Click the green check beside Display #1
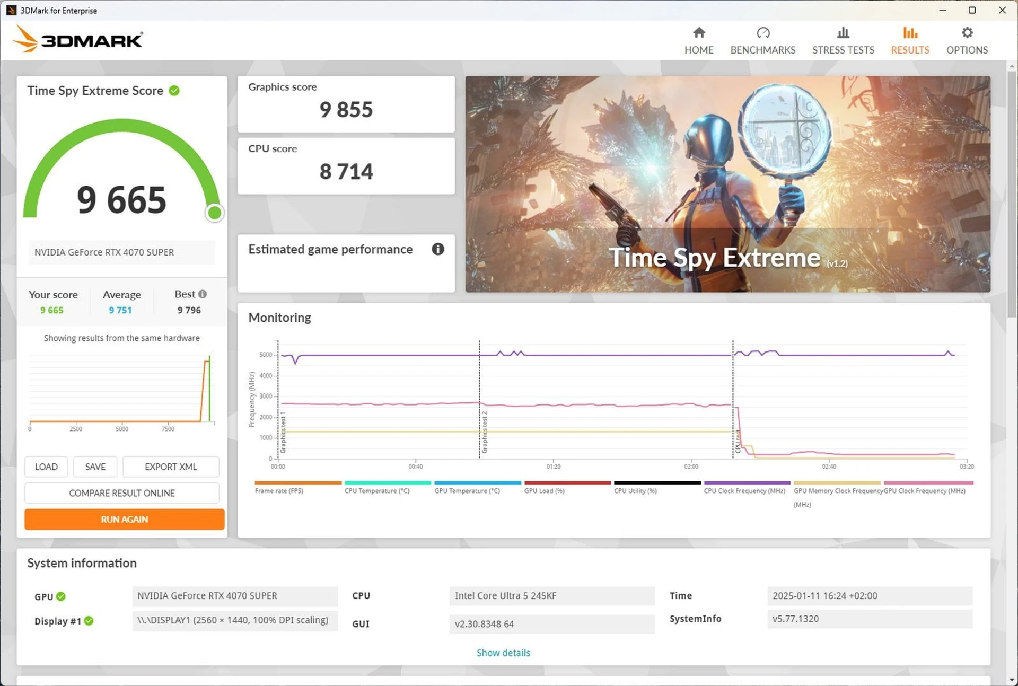 coord(89,621)
